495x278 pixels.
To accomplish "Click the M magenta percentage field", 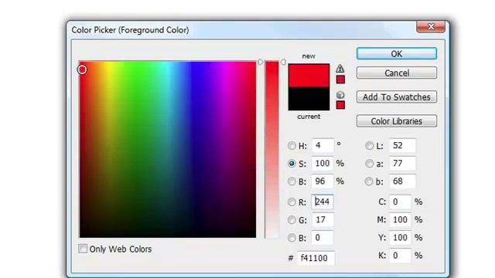I will tap(400, 219).
